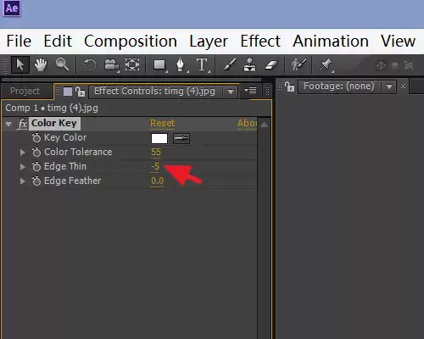424x339 pixels.
Task: Reset the Color Key effect
Action: click(163, 123)
